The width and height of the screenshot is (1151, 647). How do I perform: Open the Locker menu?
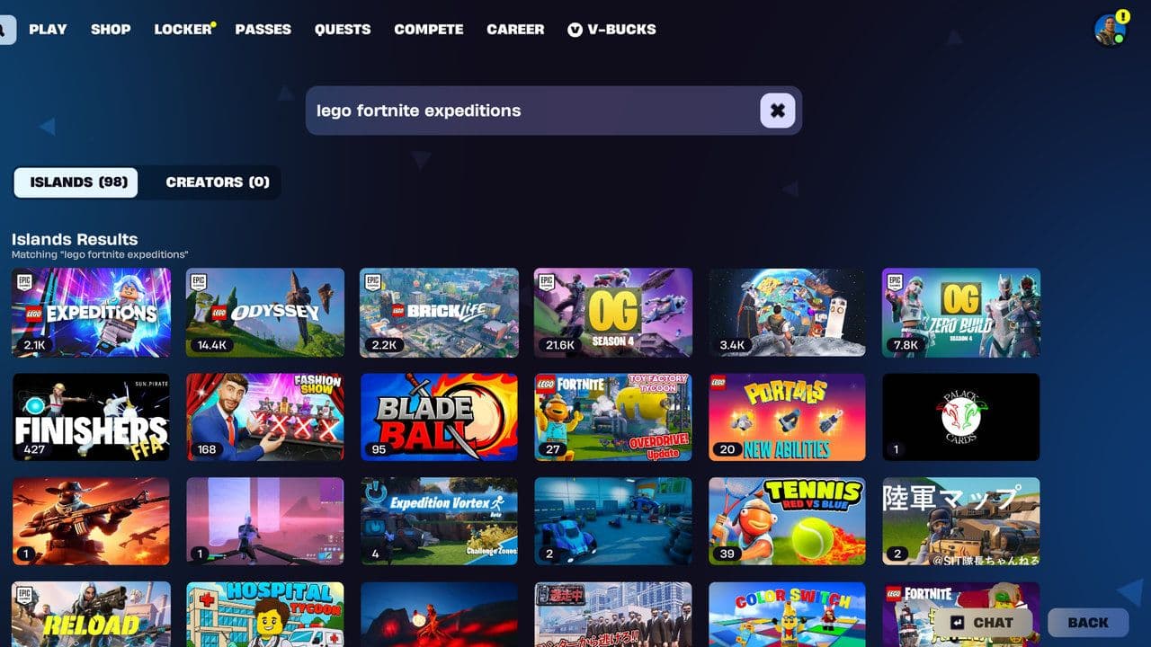click(x=183, y=30)
